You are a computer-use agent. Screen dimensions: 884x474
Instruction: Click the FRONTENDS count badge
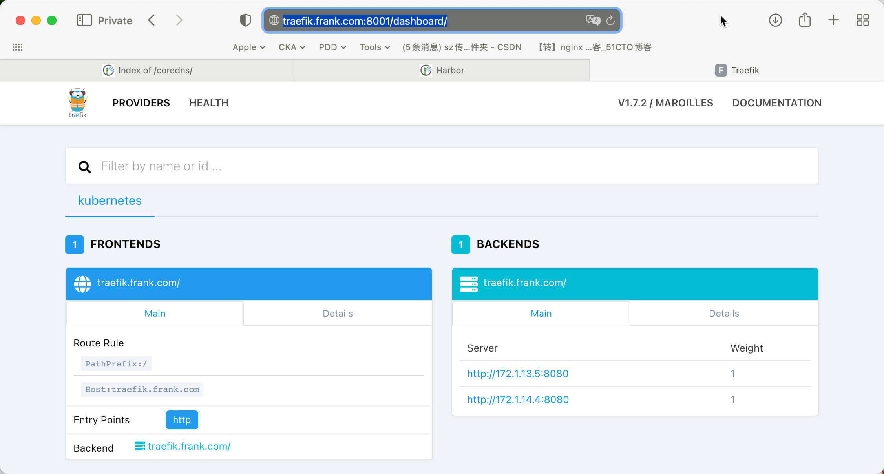[75, 245]
